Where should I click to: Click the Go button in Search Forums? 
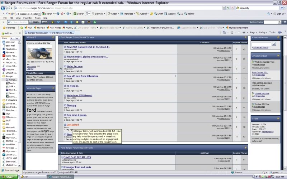(274, 44)
